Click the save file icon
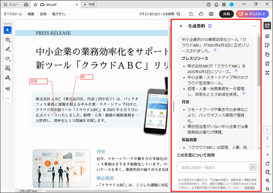The height and width of the screenshot is (193, 273). [x=191, y=14]
